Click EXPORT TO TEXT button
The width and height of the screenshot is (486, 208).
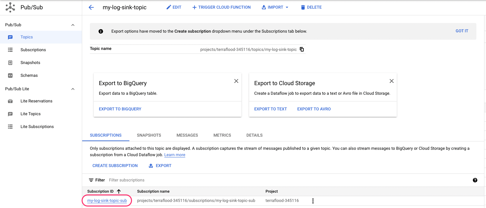271,109
